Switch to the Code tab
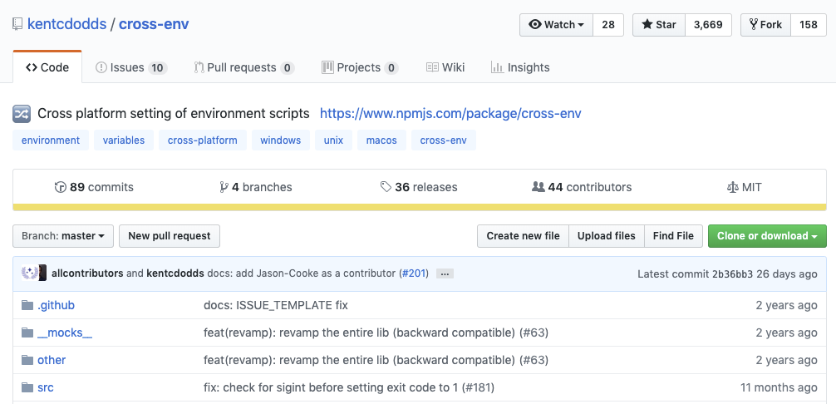This screenshot has width=836, height=404. tap(47, 67)
